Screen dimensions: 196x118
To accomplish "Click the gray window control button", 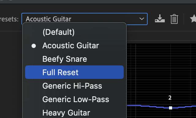I will (x=11, y=0).
